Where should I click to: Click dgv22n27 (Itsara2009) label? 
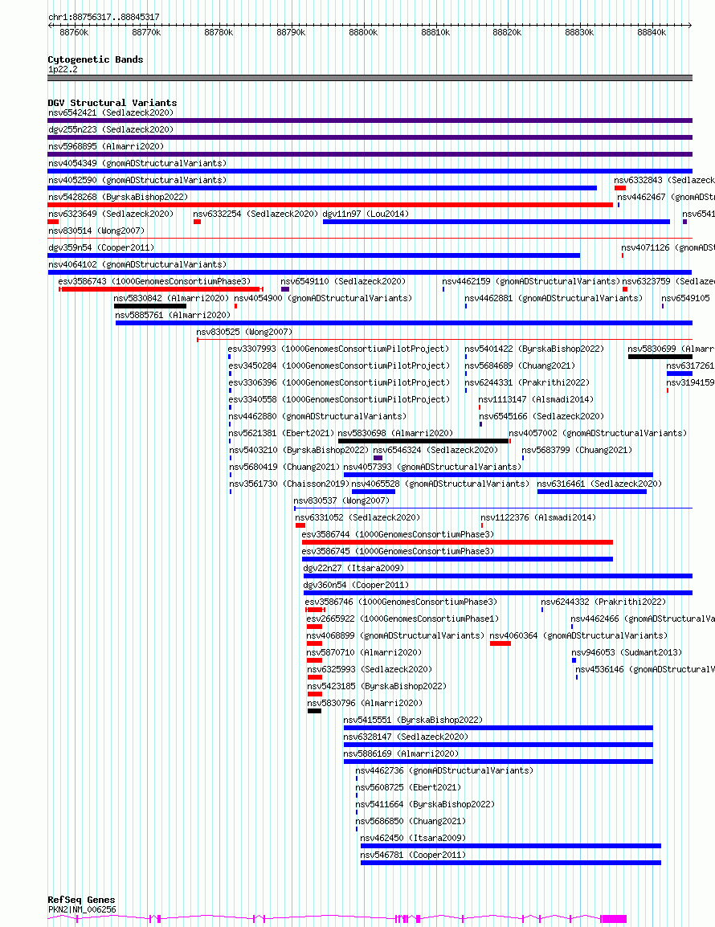click(x=353, y=568)
